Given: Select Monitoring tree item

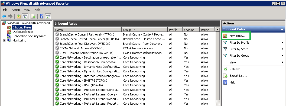Looking at the screenshot, I should (x=19, y=40).
